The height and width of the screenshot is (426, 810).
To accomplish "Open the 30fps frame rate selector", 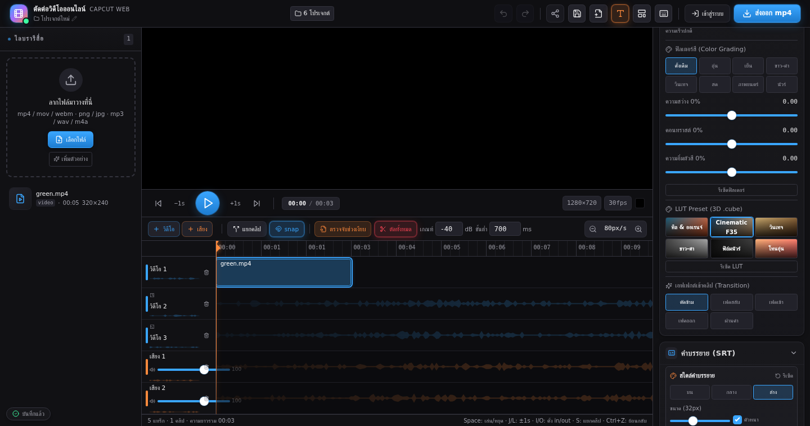I will (618, 203).
